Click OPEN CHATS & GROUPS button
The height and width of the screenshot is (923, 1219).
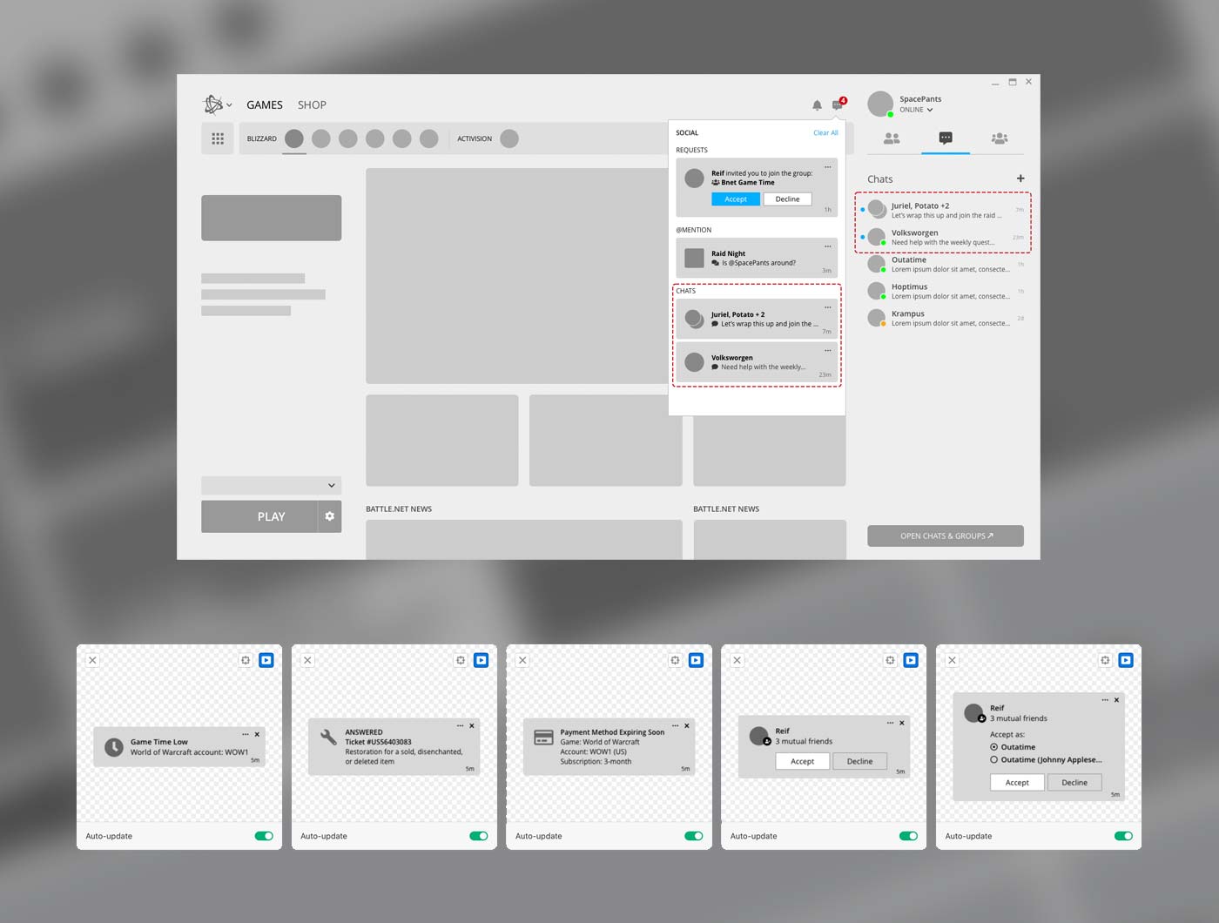point(946,536)
